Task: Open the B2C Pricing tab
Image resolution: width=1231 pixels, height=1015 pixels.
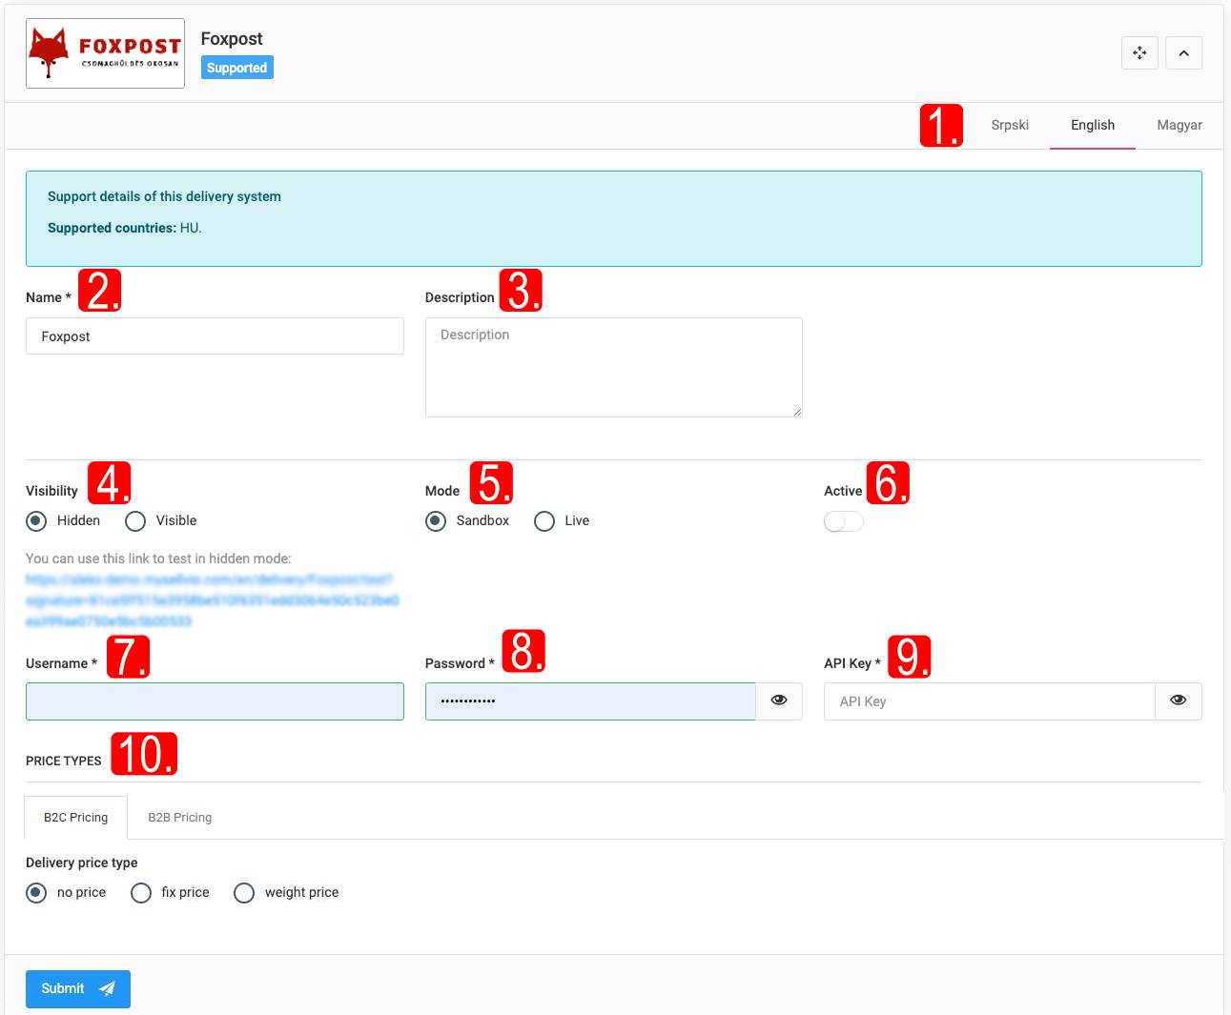Action: tap(76, 817)
